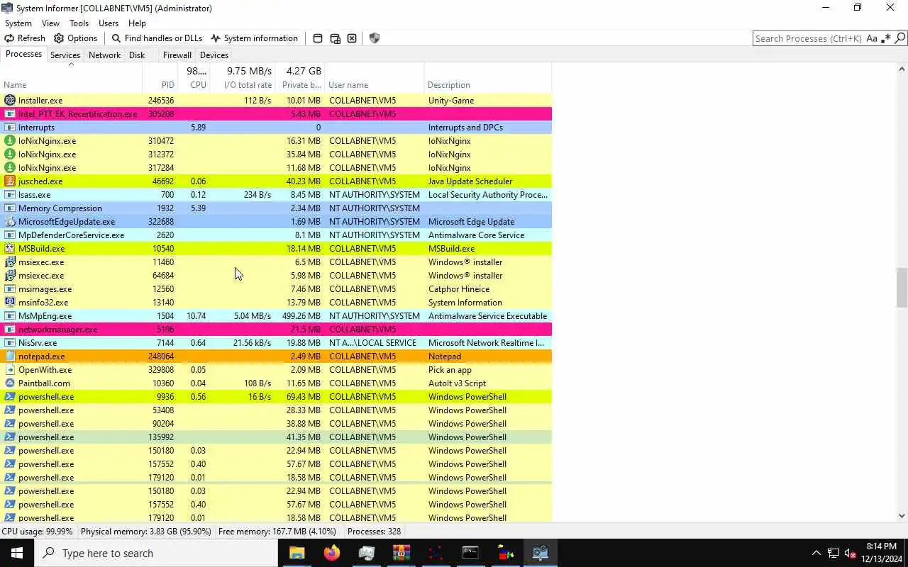Select the lsass.exe process row
The height and width of the screenshot is (567, 908).
[x=276, y=195]
